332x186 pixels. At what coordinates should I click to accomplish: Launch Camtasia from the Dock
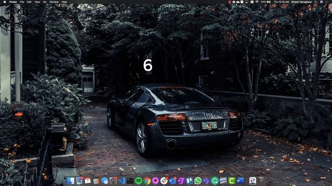(232, 181)
